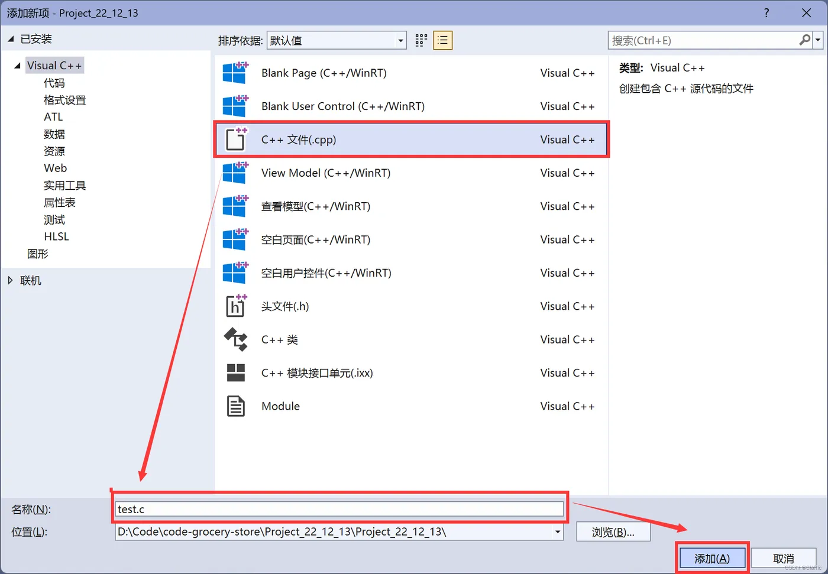Select the 资源 category

(x=54, y=151)
